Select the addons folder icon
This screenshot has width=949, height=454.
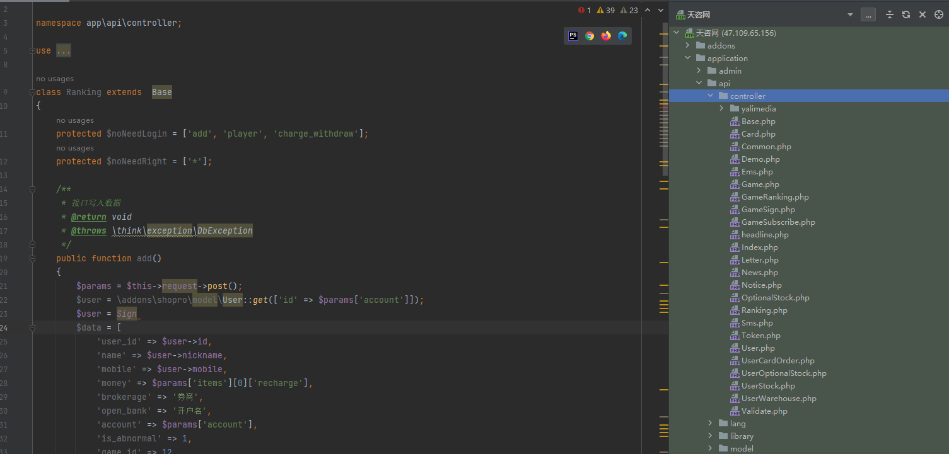pyautogui.click(x=701, y=45)
